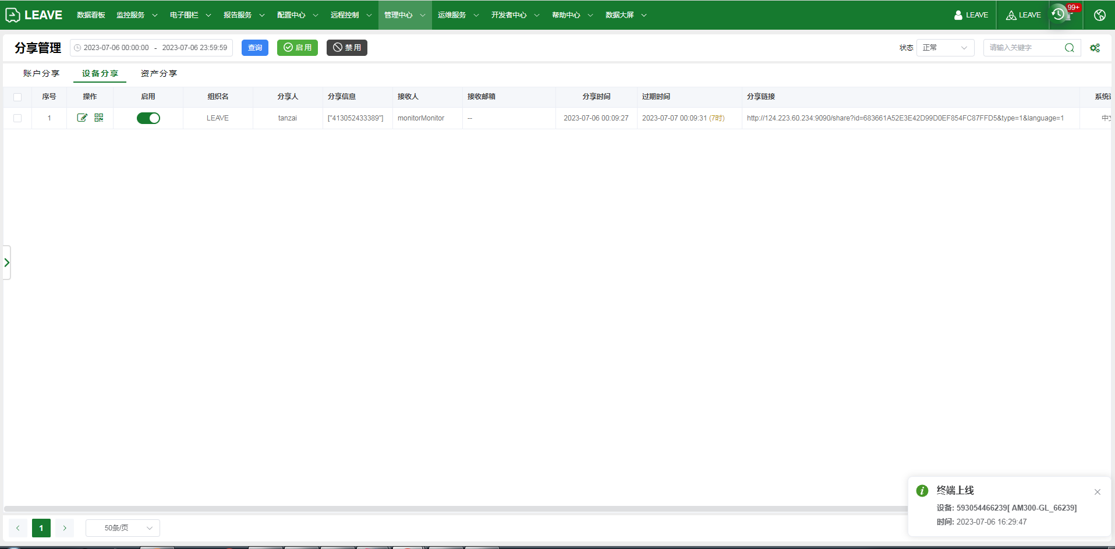Viewport: 1115px width, 549px height.
Task: Switch to the 账户分享 tab
Action: [x=41, y=73]
